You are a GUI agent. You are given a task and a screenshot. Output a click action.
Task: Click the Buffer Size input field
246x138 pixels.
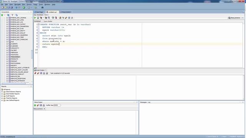coord(57,105)
